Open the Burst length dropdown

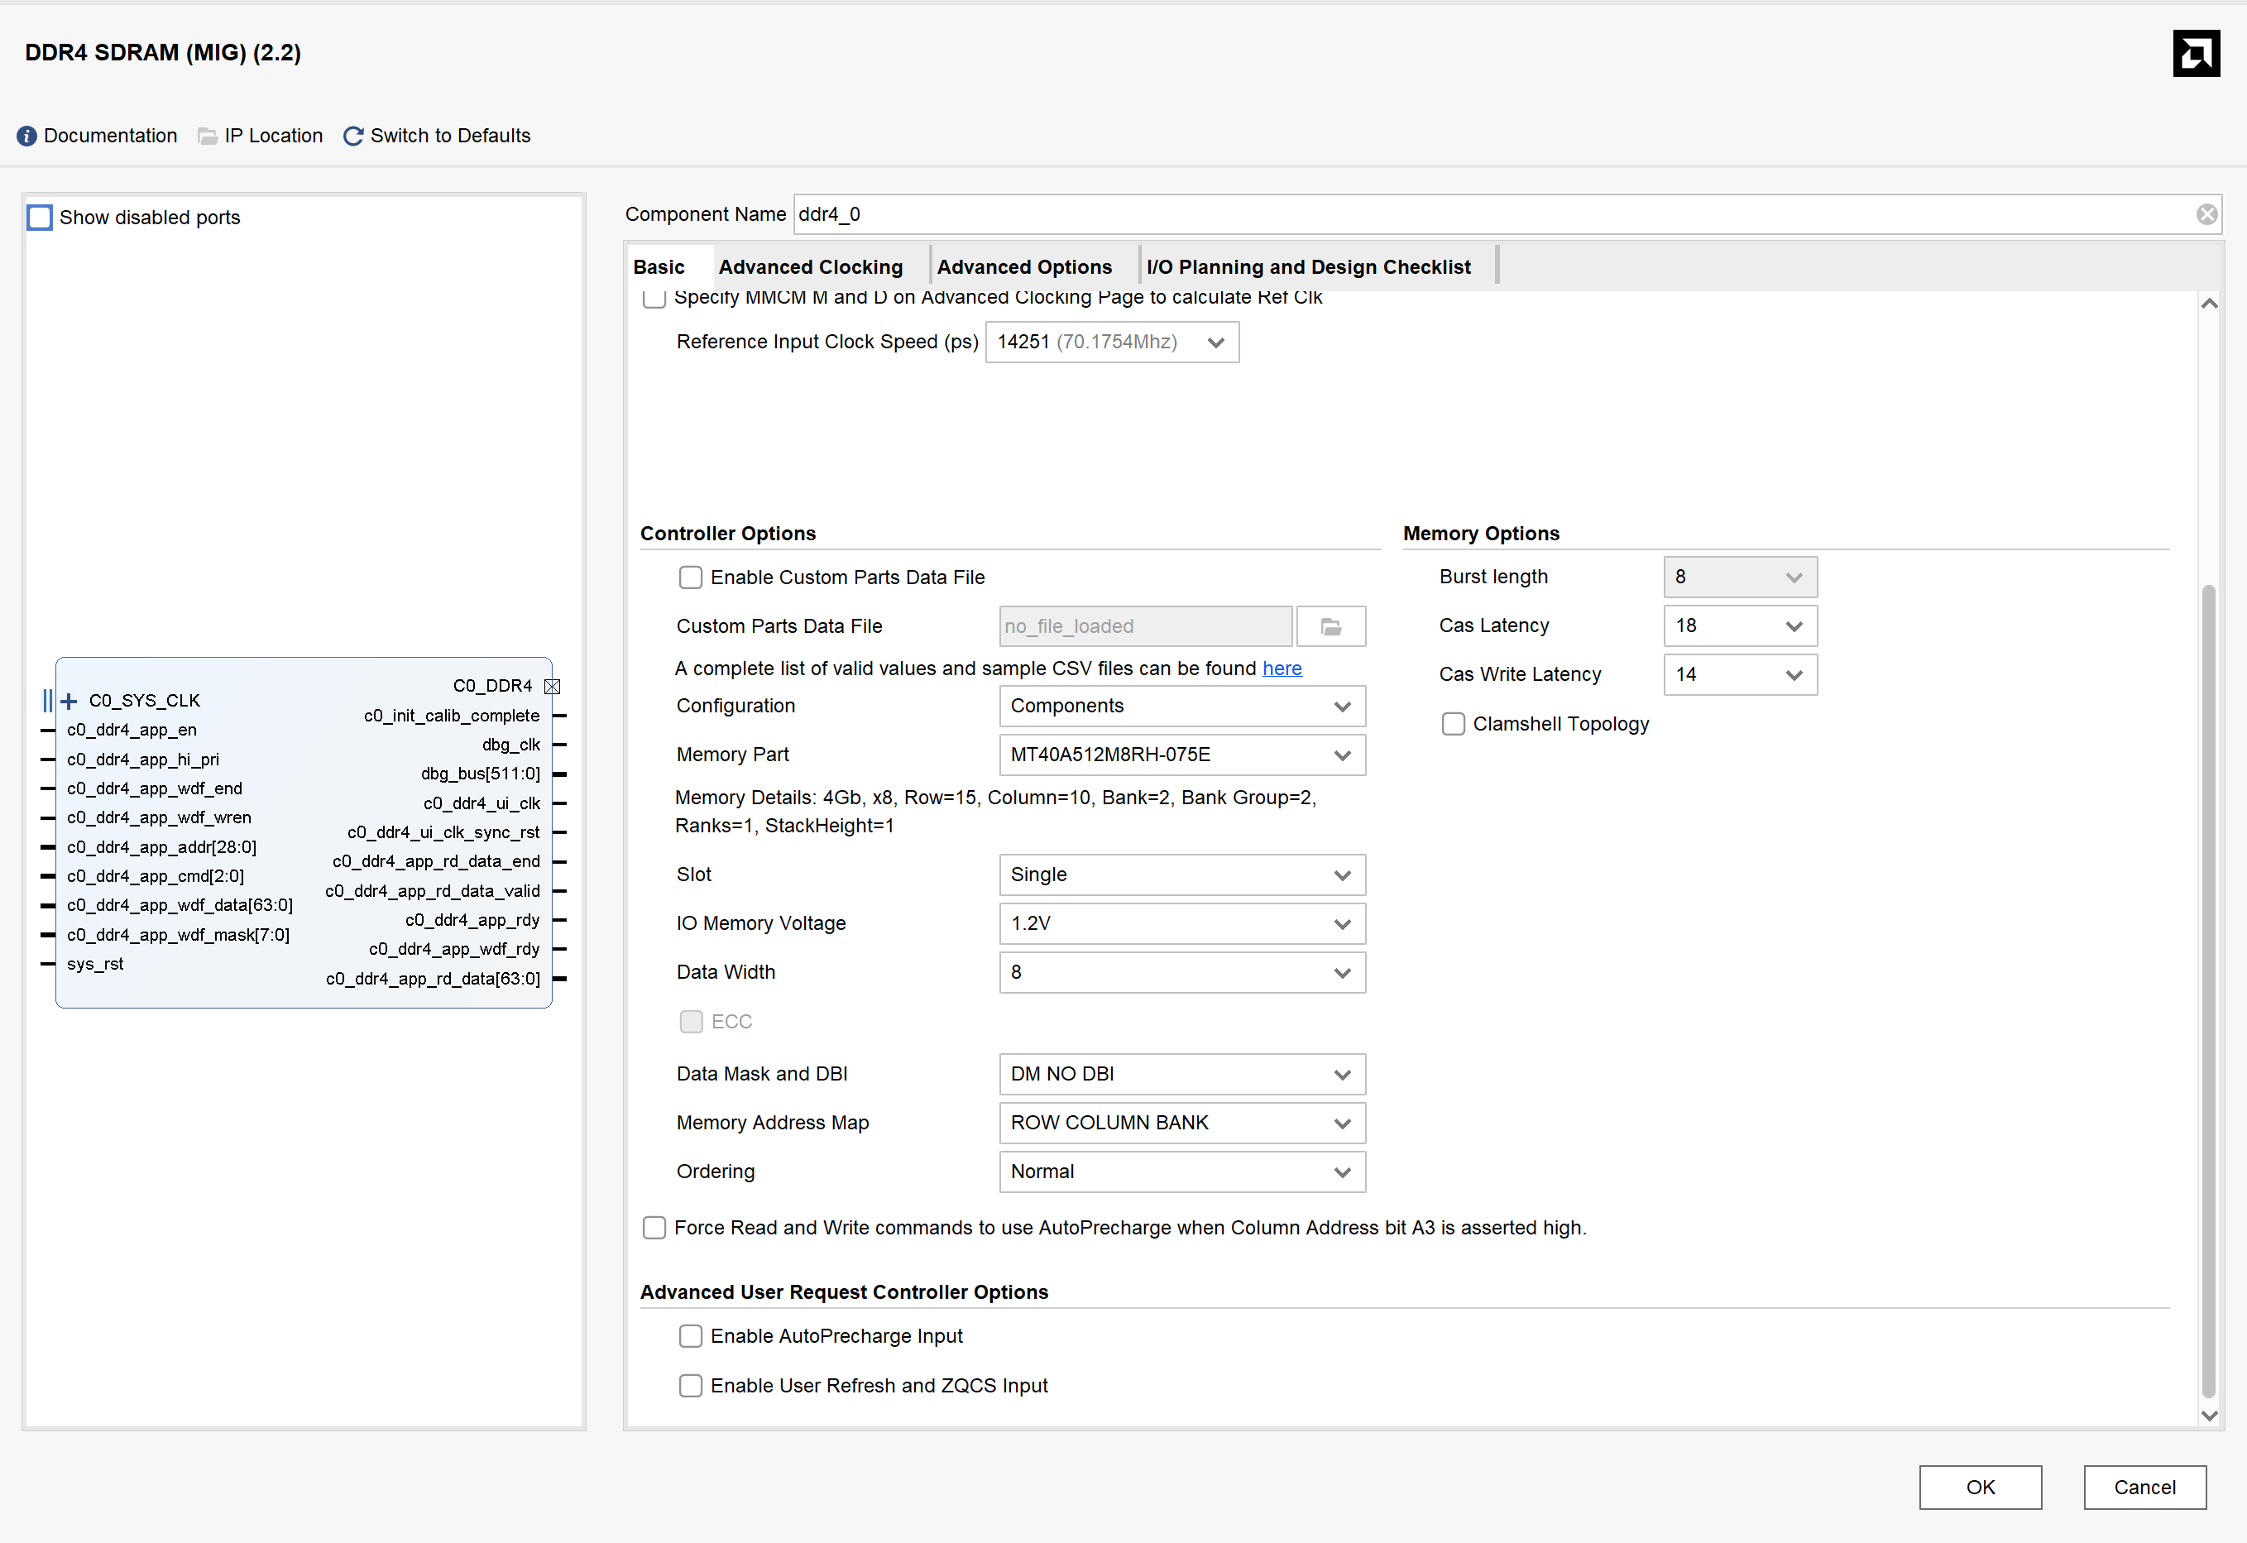(1739, 577)
